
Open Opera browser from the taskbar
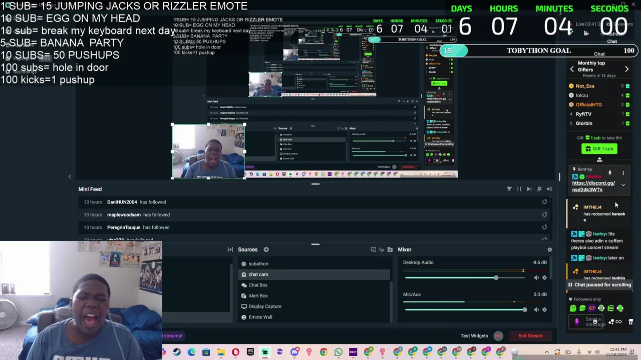click(235, 352)
